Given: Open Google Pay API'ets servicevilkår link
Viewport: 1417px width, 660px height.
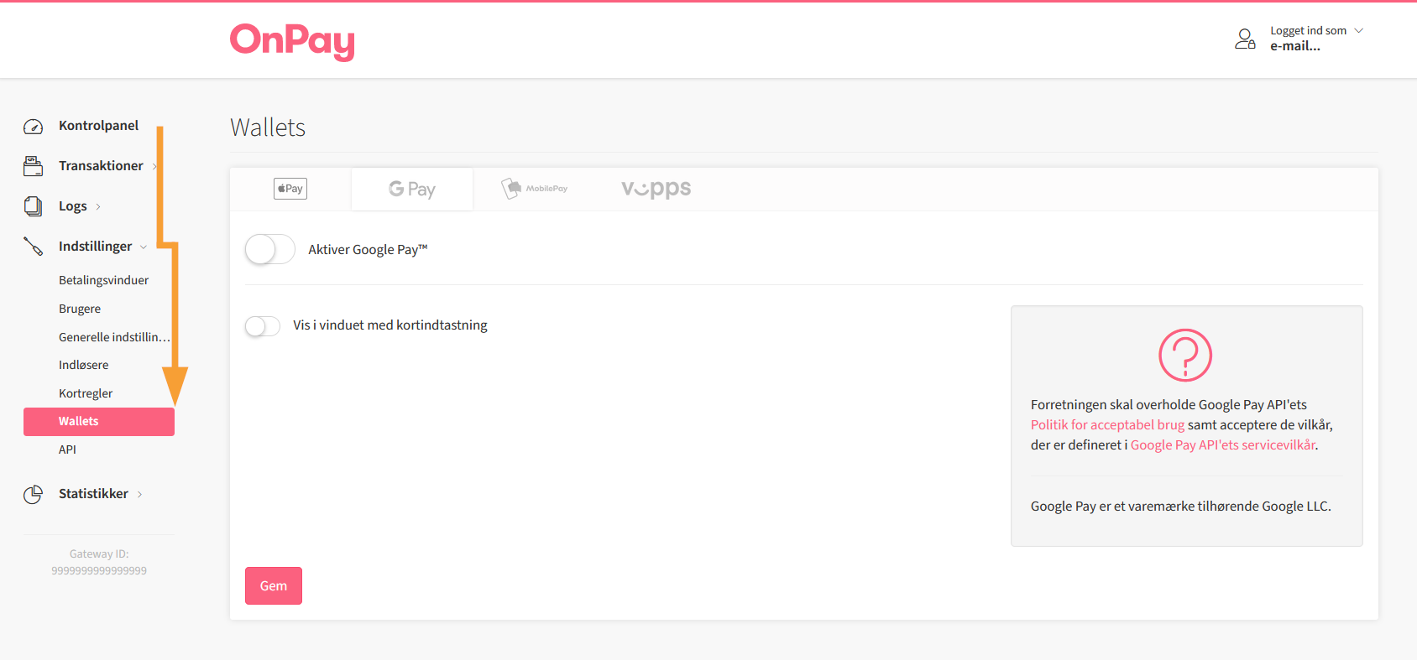Looking at the screenshot, I should (x=1222, y=444).
